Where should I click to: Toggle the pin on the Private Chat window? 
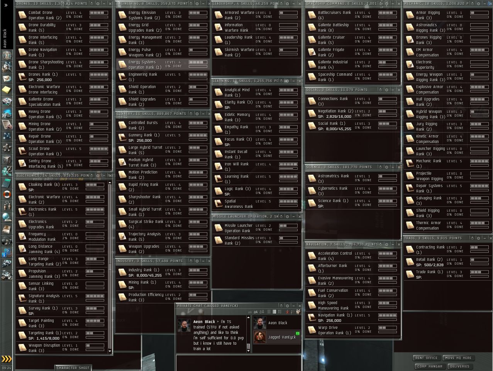(x=287, y=306)
